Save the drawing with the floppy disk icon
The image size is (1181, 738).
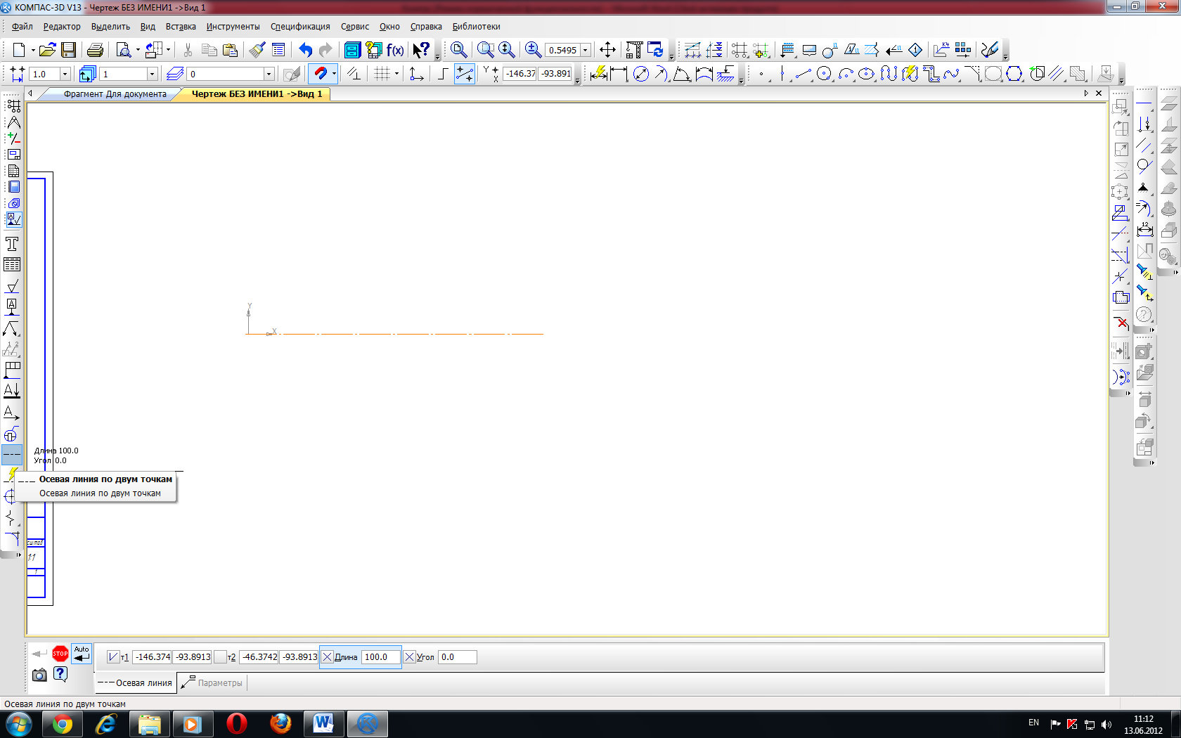pyautogui.click(x=68, y=50)
